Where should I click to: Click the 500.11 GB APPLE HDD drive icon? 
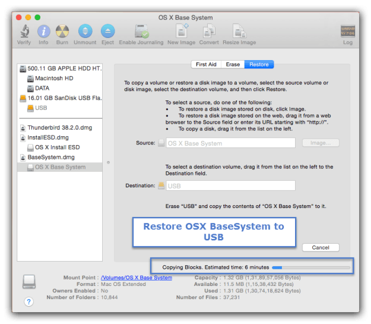click(23, 69)
